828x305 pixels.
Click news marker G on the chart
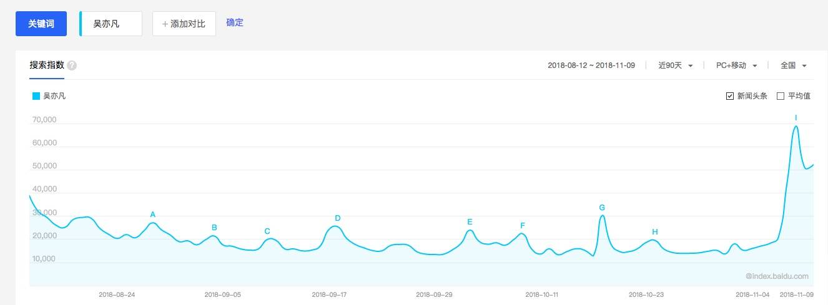tap(602, 208)
